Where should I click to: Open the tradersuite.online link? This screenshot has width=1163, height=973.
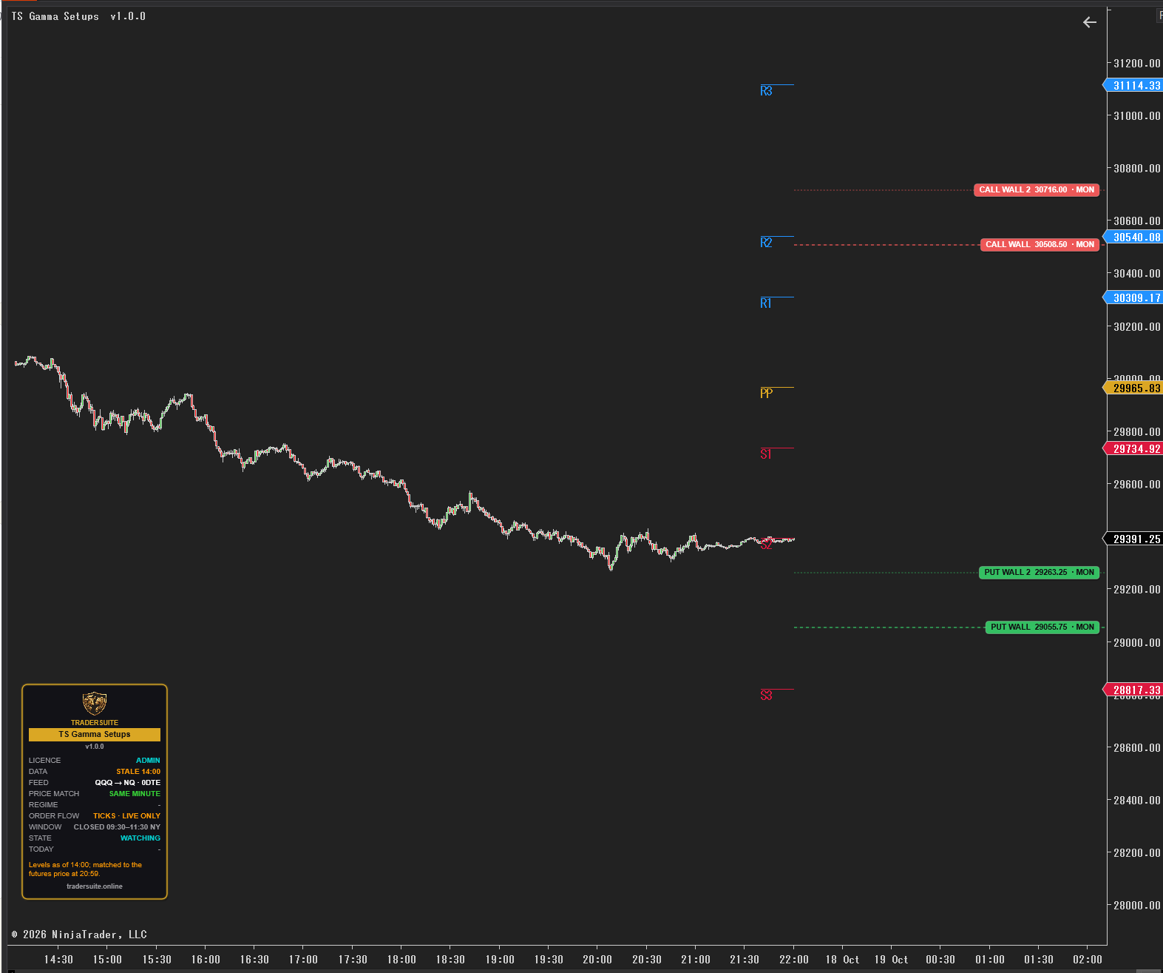coord(95,886)
